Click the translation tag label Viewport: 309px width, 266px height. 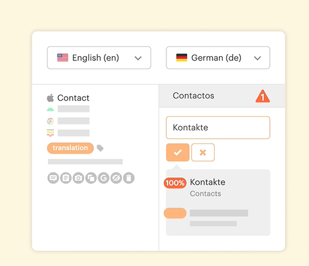[x=70, y=148]
